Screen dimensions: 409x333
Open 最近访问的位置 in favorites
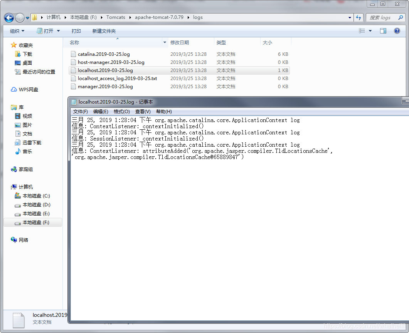coord(39,72)
